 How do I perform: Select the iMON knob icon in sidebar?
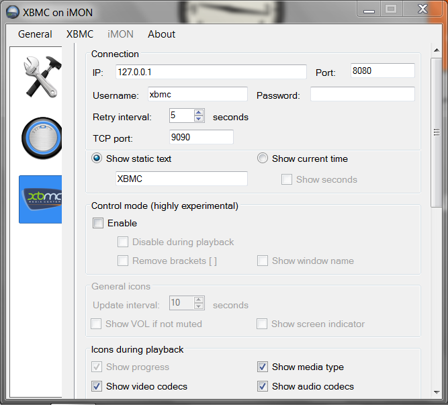pyautogui.click(x=42, y=138)
